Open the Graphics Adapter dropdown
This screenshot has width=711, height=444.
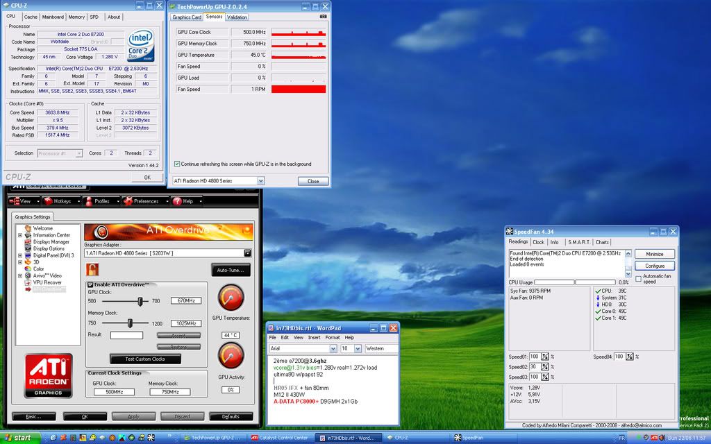(x=247, y=253)
